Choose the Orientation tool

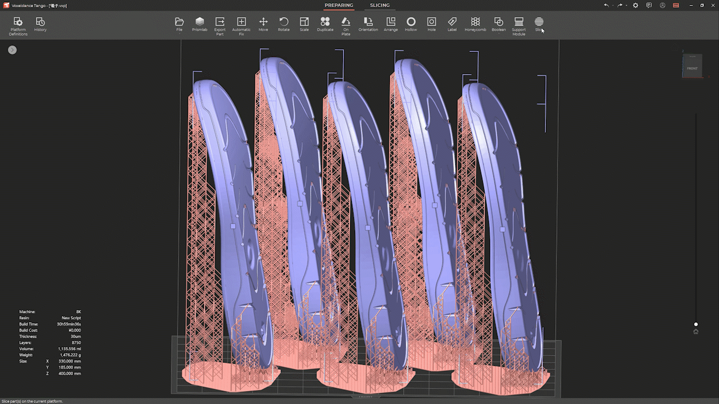click(368, 24)
